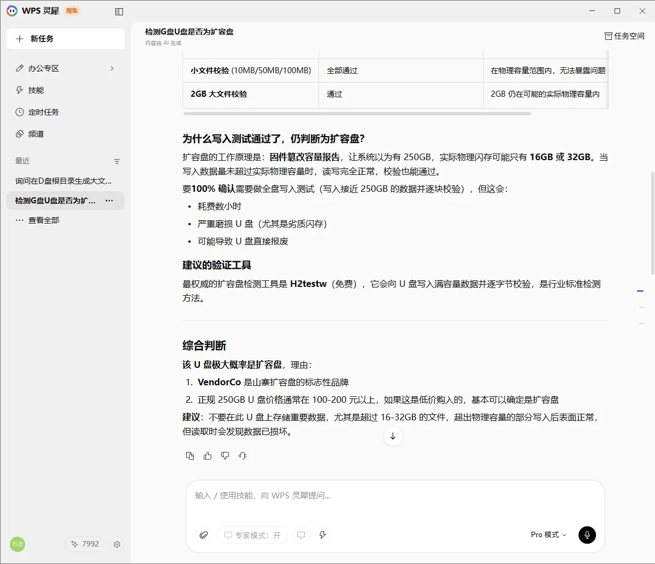This screenshot has height=564, width=655.
Task: Click list item VendorCo 是山寨扩容盘的标志性品牌
Action: (x=273, y=382)
